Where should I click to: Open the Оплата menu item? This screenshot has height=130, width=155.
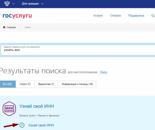pos(115,15)
